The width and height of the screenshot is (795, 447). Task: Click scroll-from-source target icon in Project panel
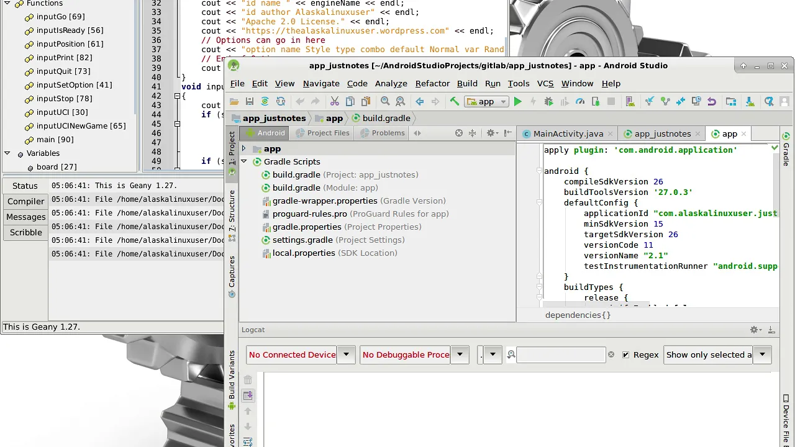(459, 133)
